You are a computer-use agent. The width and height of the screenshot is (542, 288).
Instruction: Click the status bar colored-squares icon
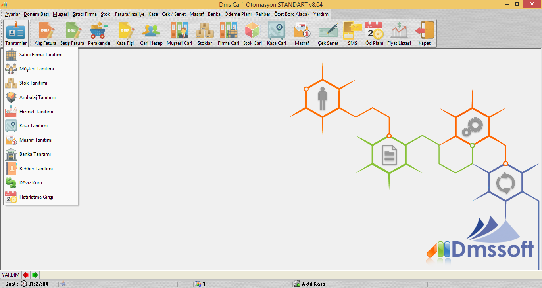[x=198, y=284]
